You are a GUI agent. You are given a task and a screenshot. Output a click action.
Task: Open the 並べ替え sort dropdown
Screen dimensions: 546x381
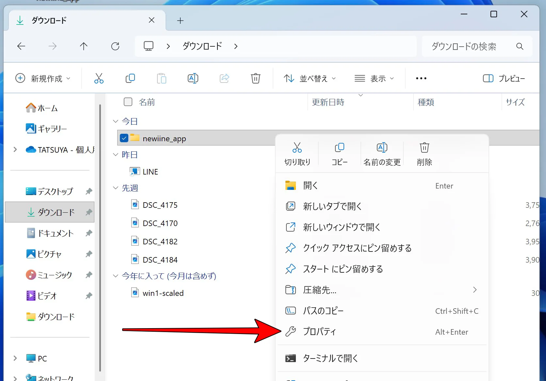(310, 78)
